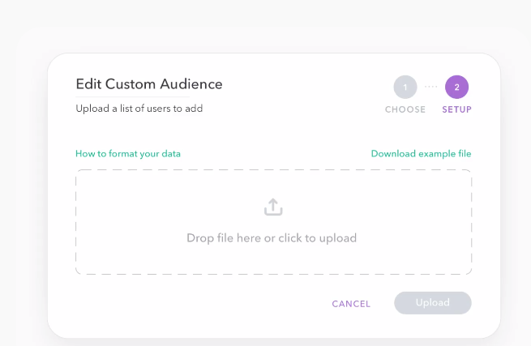Click the Edit Custom Audience title
The height and width of the screenshot is (346, 531).
pos(149,84)
